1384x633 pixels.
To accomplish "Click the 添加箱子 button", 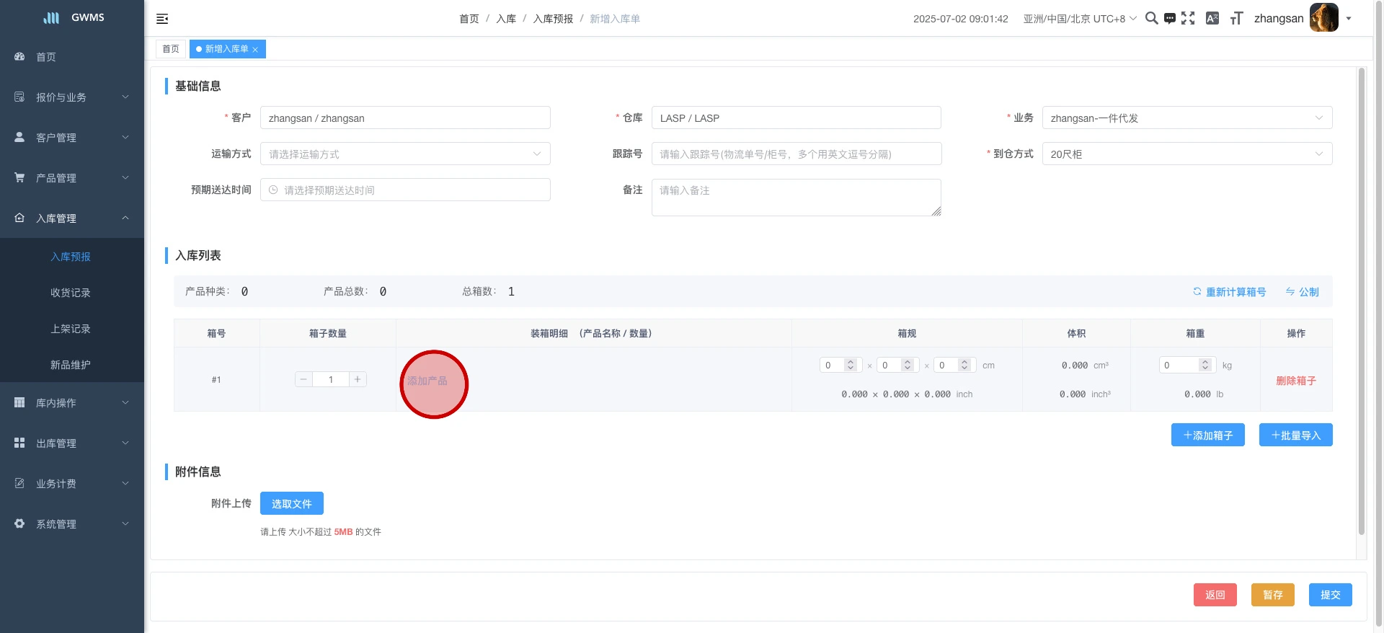I will pos(1207,435).
